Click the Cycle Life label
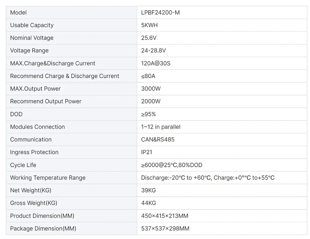Screen dimensions: 310x239 (23, 165)
